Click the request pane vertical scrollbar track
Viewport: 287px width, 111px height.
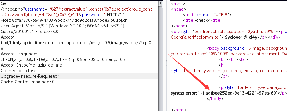pyautogui.click(x=161, y=58)
